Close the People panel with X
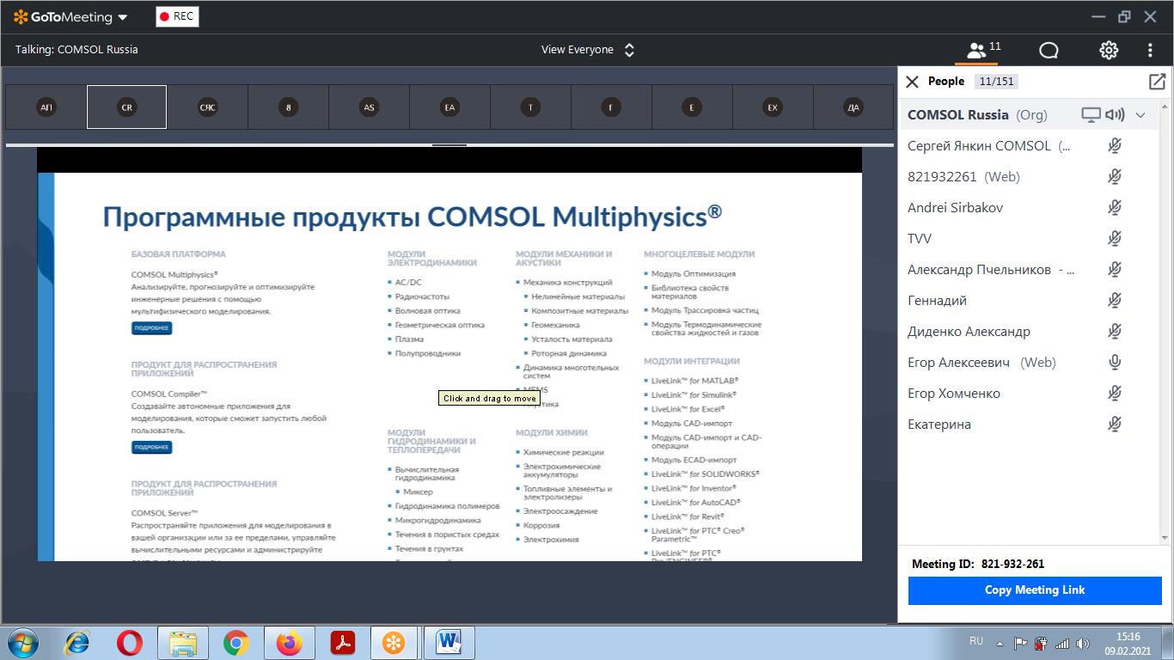Image resolution: width=1174 pixels, height=660 pixels. click(x=913, y=82)
